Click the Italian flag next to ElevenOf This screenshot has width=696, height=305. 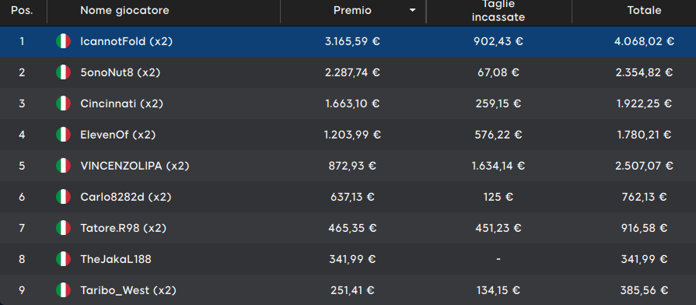63,135
